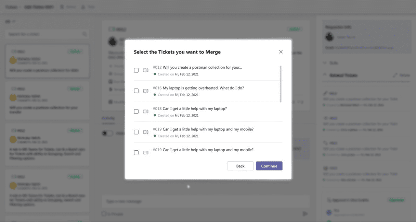Viewport: 416px width, 222px height.
Task: Click the Back button in the merge dialog
Action: click(x=240, y=166)
